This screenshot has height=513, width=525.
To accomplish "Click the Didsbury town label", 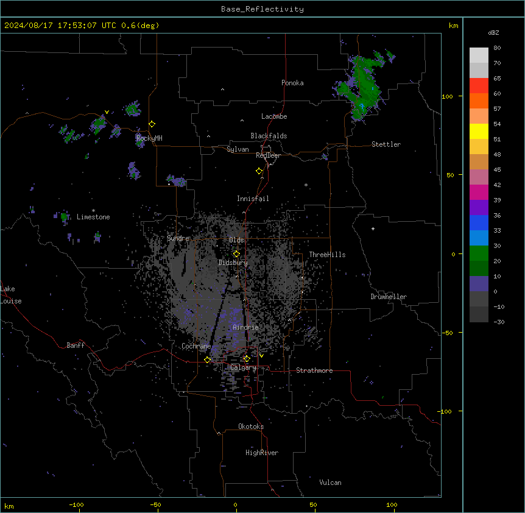I will (x=233, y=263).
